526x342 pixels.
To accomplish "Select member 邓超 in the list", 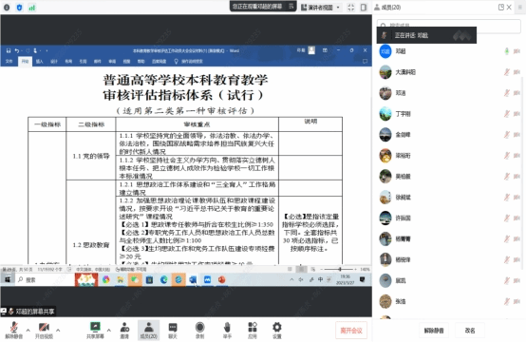I will (449, 51).
